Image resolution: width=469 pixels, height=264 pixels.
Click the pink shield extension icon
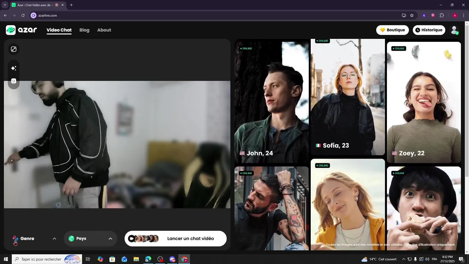tap(433, 15)
